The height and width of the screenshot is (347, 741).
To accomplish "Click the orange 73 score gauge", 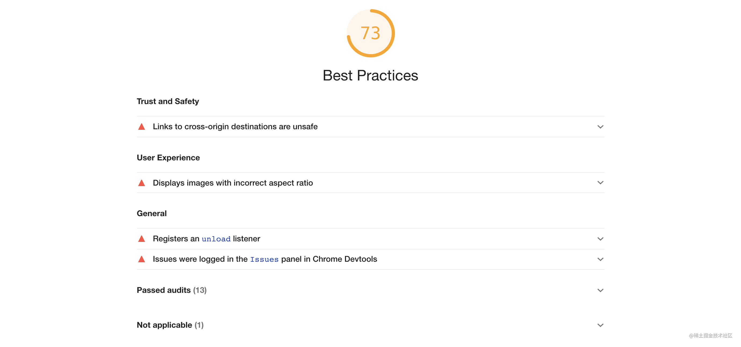I will (370, 33).
